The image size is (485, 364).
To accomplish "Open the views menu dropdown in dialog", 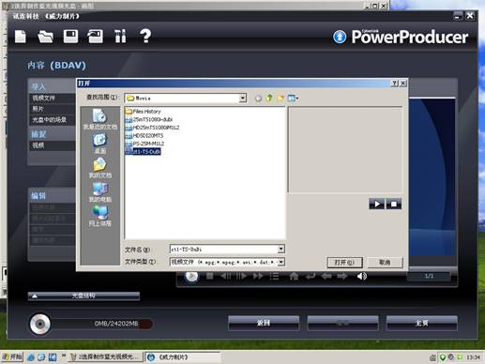I will [x=293, y=99].
